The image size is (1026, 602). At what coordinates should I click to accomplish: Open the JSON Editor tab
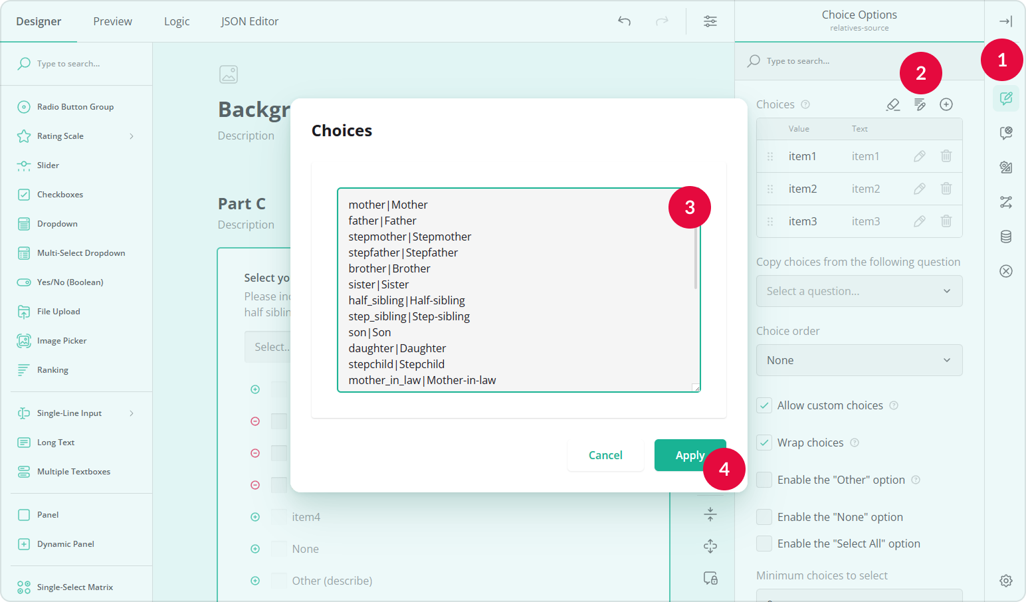click(x=249, y=21)
